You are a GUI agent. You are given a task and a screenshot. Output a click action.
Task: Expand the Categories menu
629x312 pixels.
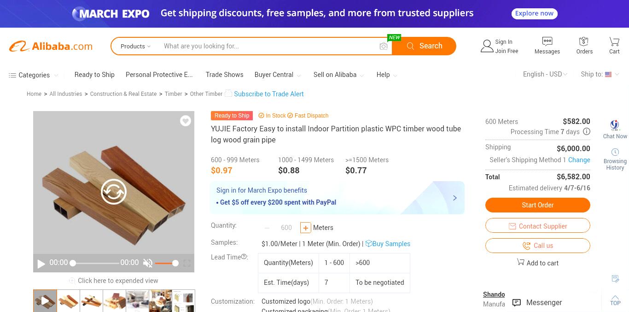33,75
